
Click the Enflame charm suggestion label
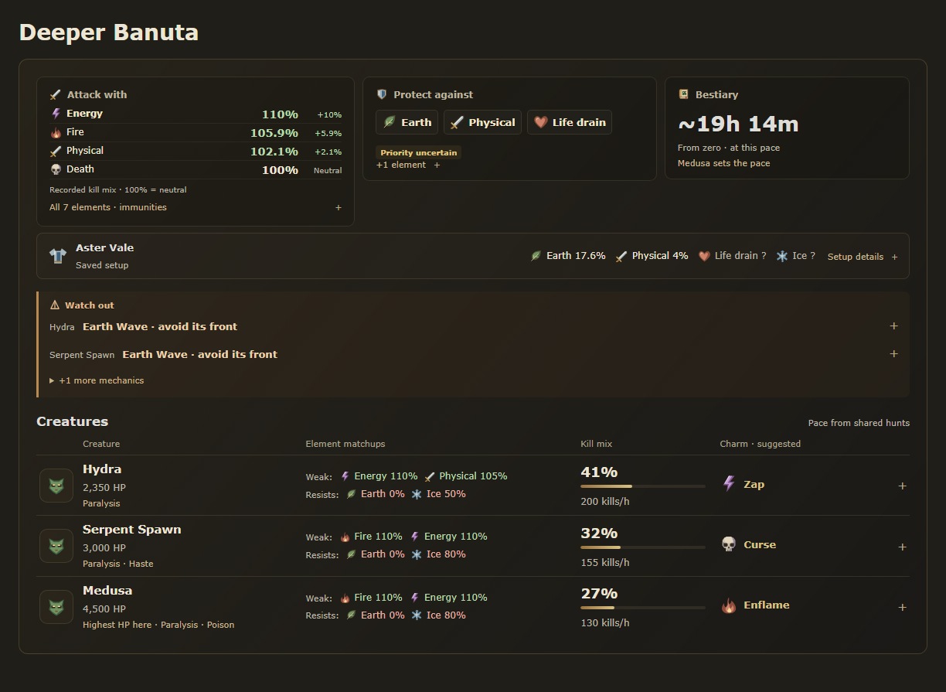(767, 605)
